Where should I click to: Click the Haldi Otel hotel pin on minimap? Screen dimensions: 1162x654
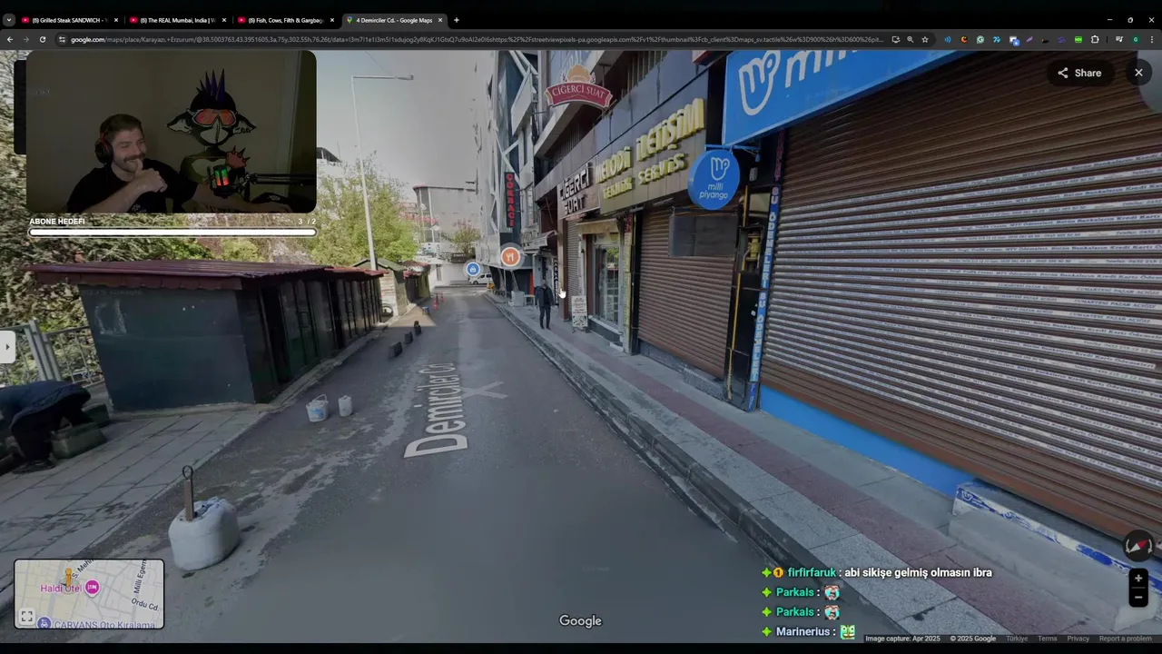(92, 588)
